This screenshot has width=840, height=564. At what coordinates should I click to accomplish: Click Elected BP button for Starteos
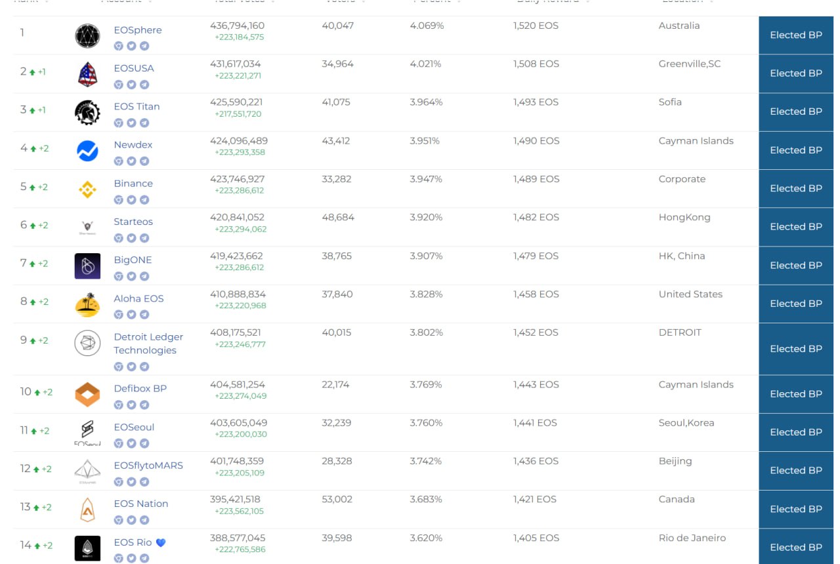click(x=796, y=227)
